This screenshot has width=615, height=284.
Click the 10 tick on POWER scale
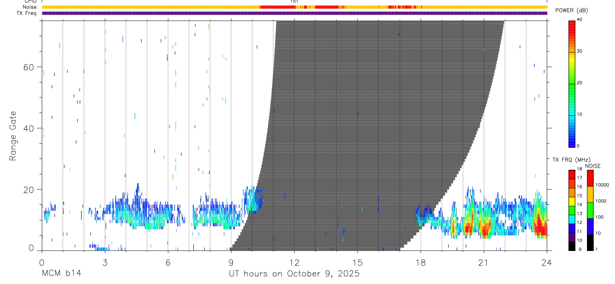click(x=579, y=114)
